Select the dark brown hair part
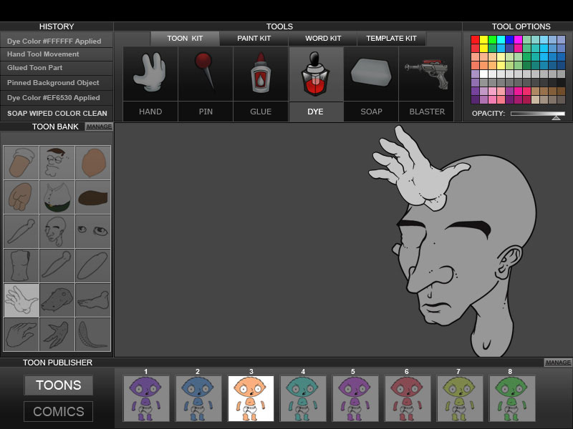 [x=93, y=197]
